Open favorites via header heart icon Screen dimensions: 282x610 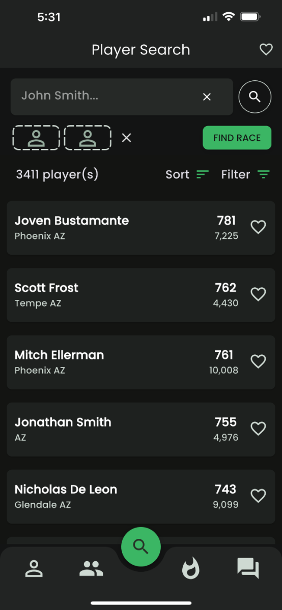266,49
